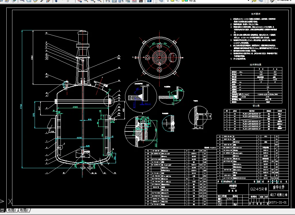Click the cyan layer color swatch
The width and height of the screenshot is (295, 215).
[186, 1]
